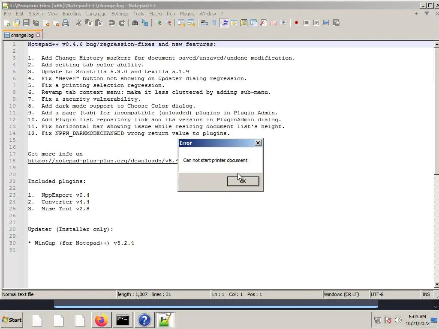Open the Search menu
Screen dimensions: 439x329
pyautogui.click(x=36, y=14)
